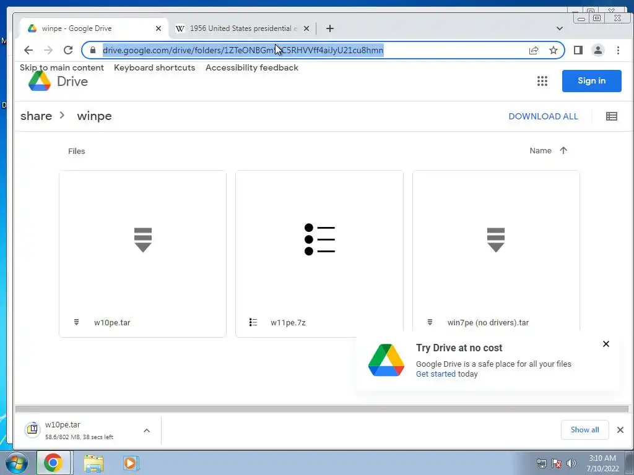The height and width of the screenshot is (475, 634).
Task: Click the Sign in button
Action: 591,81
